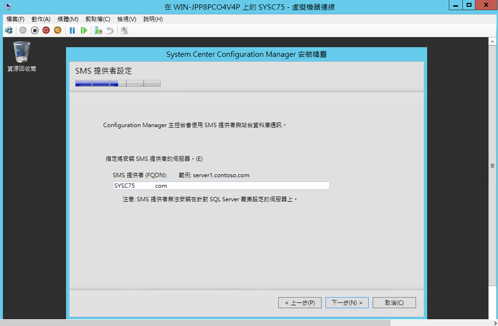The height and width of the screenshot is (326, 498).
Task: Click the Ctrl+Alt+Del toolbar icon
Action: click(x=9, y=30)
